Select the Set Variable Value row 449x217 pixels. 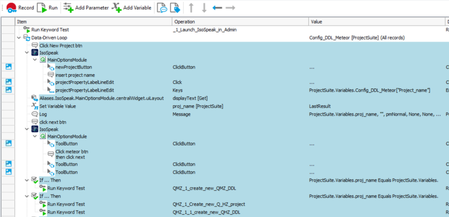point(58,106)
